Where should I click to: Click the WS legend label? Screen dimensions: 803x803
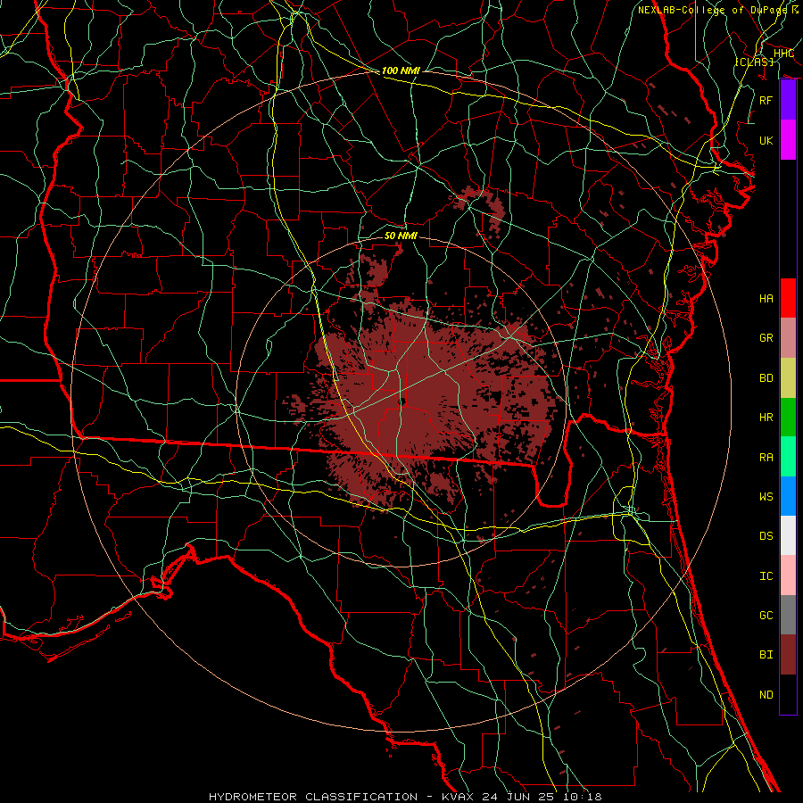coord(766,497)
